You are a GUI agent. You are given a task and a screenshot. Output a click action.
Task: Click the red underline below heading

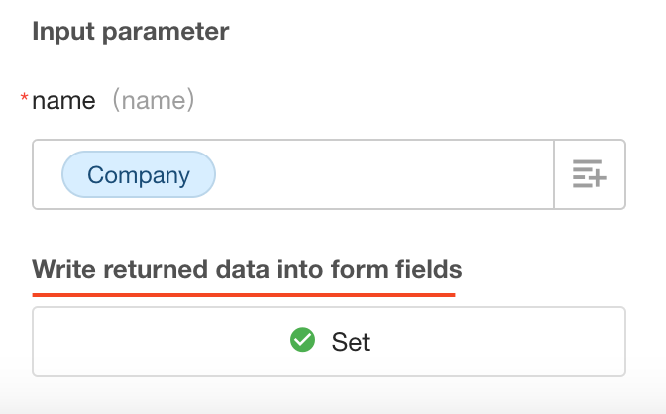243,294
